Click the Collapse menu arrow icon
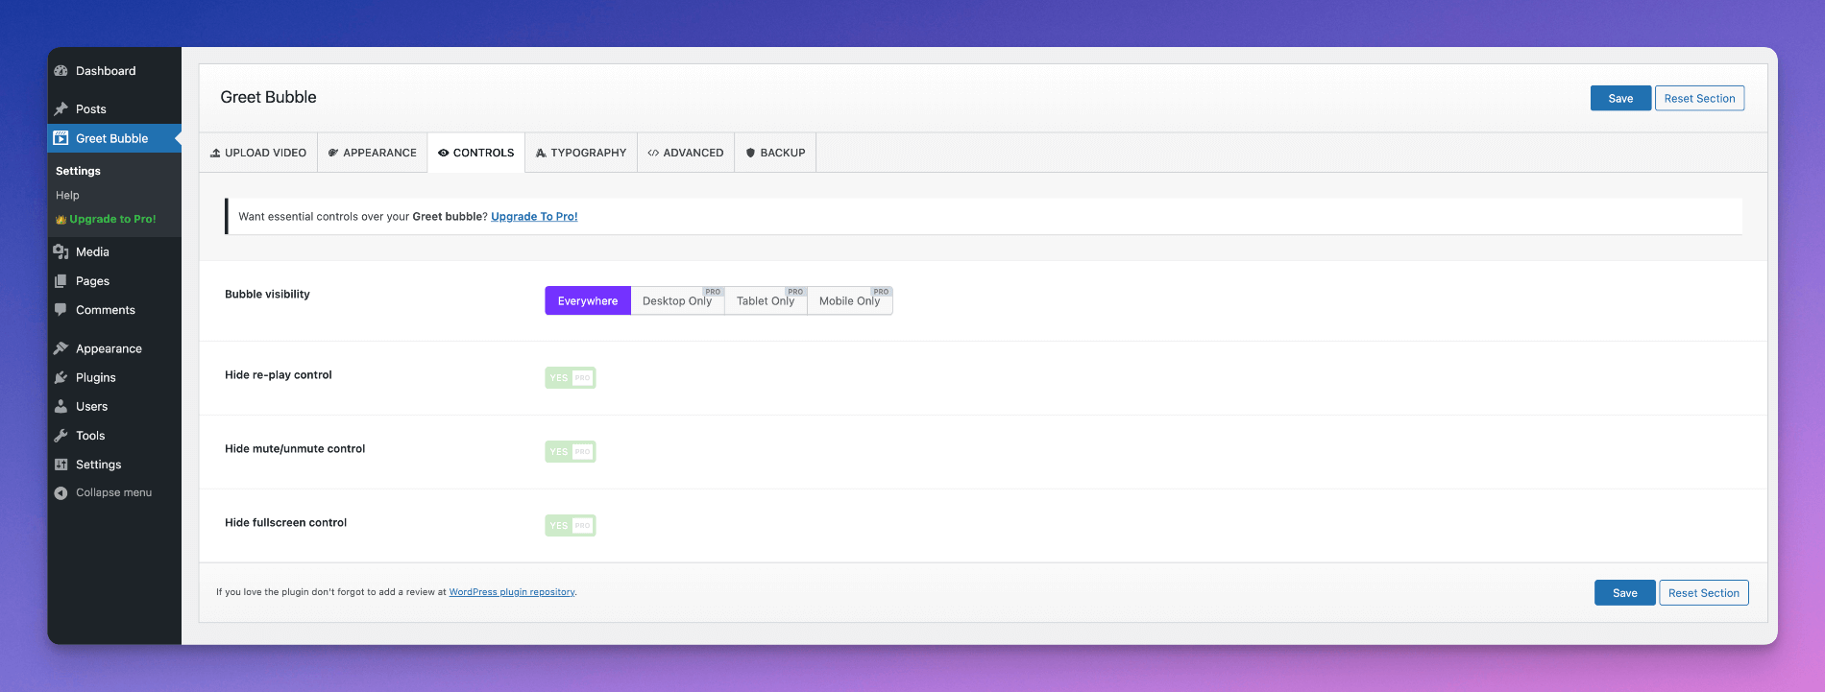This screenshot has width=1825, height=692. pyautogui.click(x=61, y=492)
